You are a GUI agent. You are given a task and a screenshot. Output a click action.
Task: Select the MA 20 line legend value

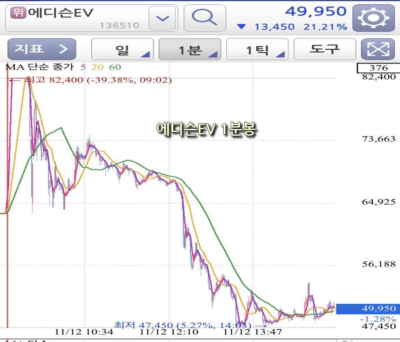[97, 67]
